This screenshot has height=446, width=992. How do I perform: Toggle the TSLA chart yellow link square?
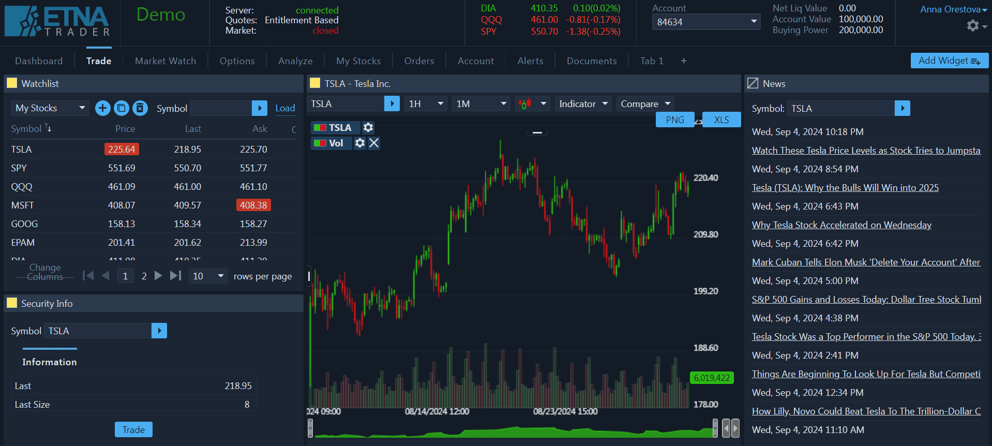(315, 83)
